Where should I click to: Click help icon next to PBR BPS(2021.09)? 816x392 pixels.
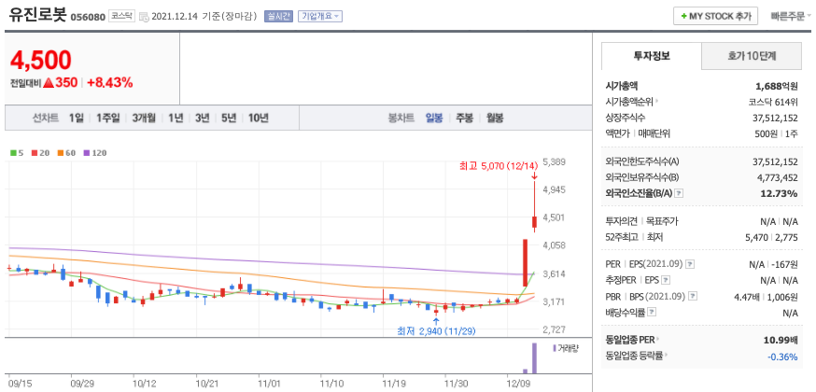pyautogui.click(x=692, y=297)
